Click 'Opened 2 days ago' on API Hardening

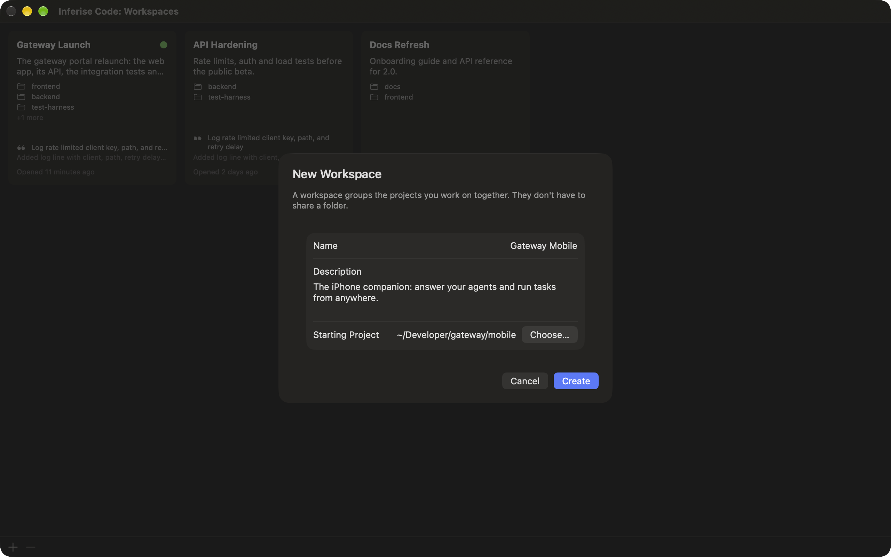[225, 172]
